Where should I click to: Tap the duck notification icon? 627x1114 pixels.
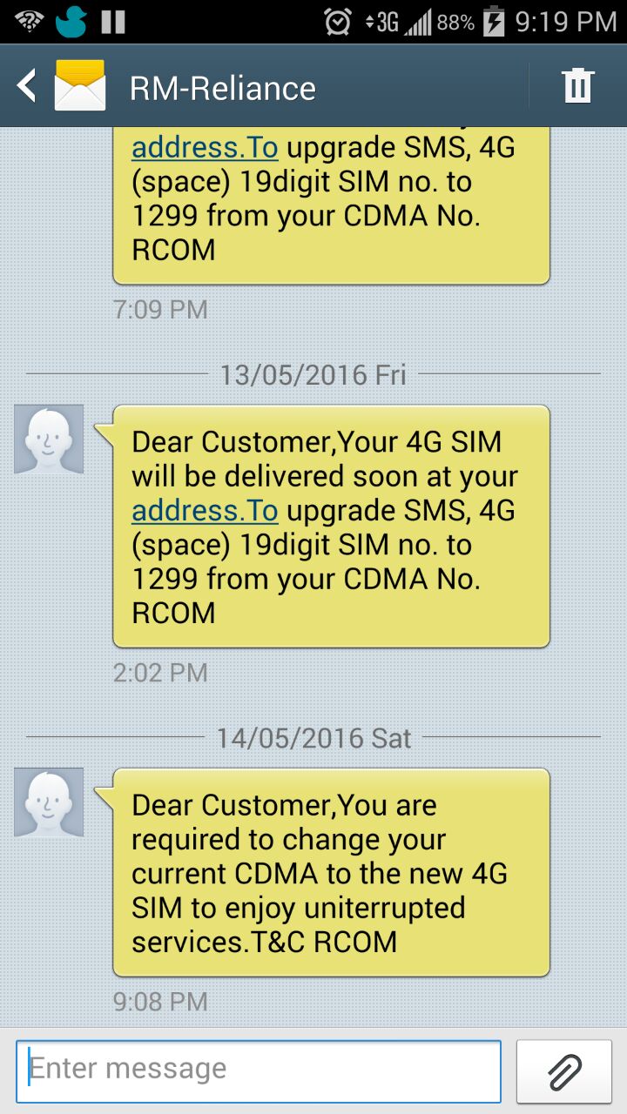click(x=71, y=22)
